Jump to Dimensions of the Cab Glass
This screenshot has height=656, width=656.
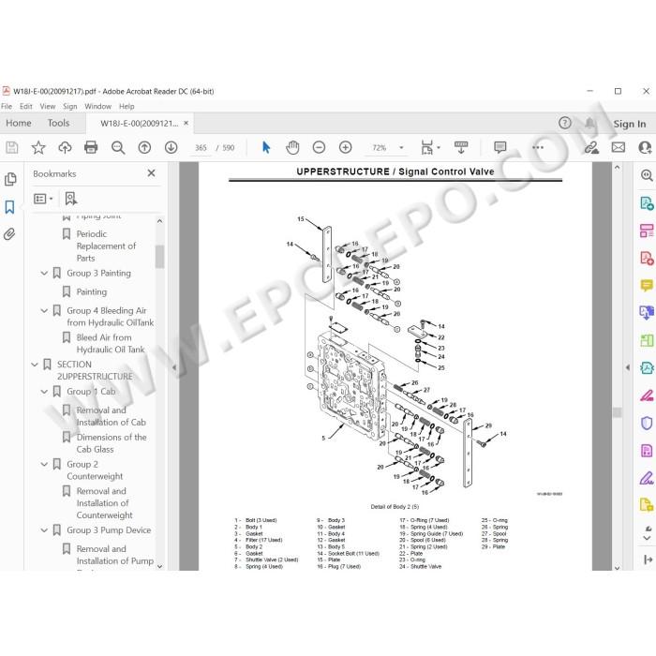(x=112, y=443)
